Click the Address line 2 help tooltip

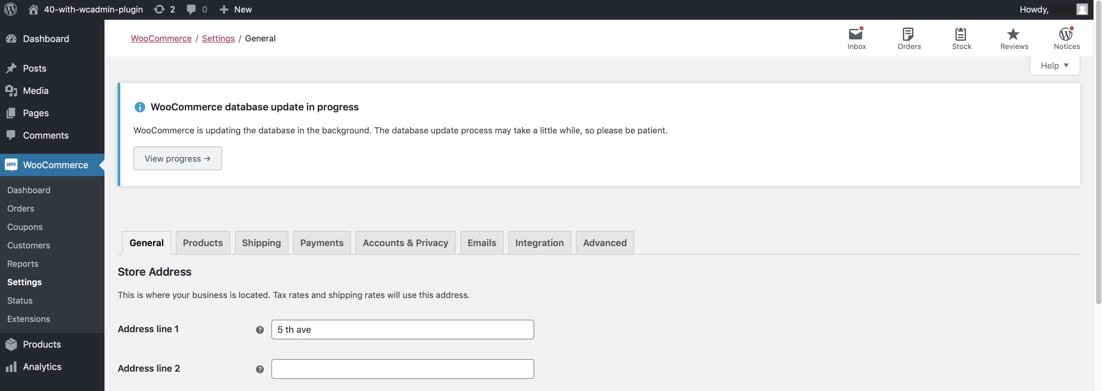pyautogui.click(x=259, y=368)
